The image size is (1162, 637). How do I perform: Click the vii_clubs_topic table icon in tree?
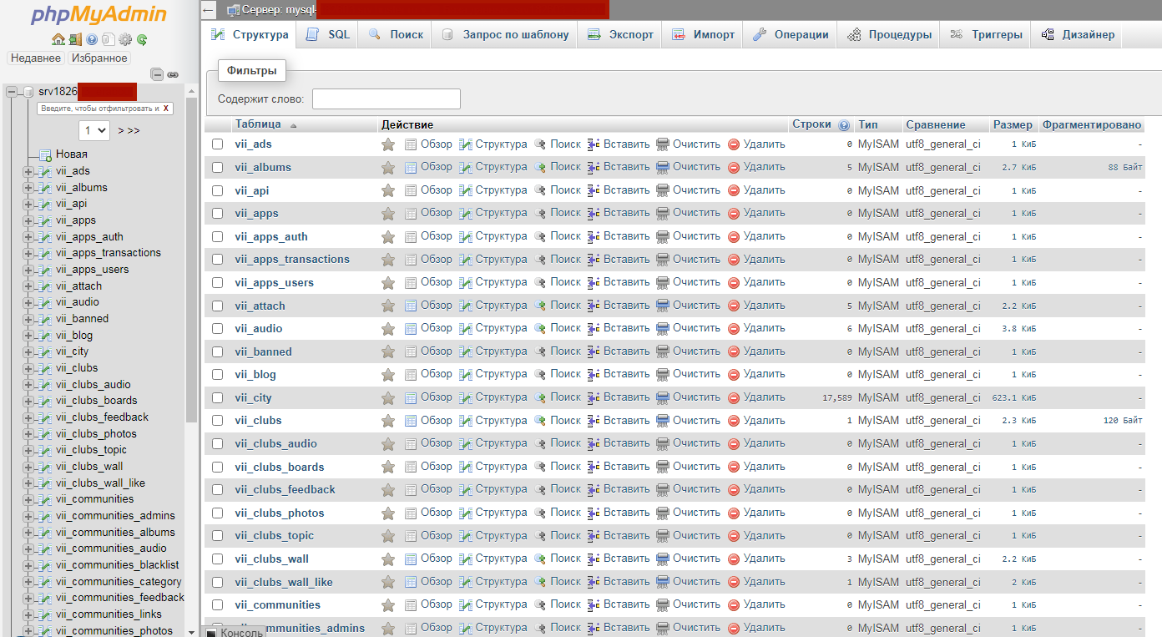click(44, 450)
